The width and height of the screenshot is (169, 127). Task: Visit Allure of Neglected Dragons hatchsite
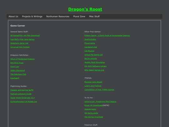tap(23, 59)
